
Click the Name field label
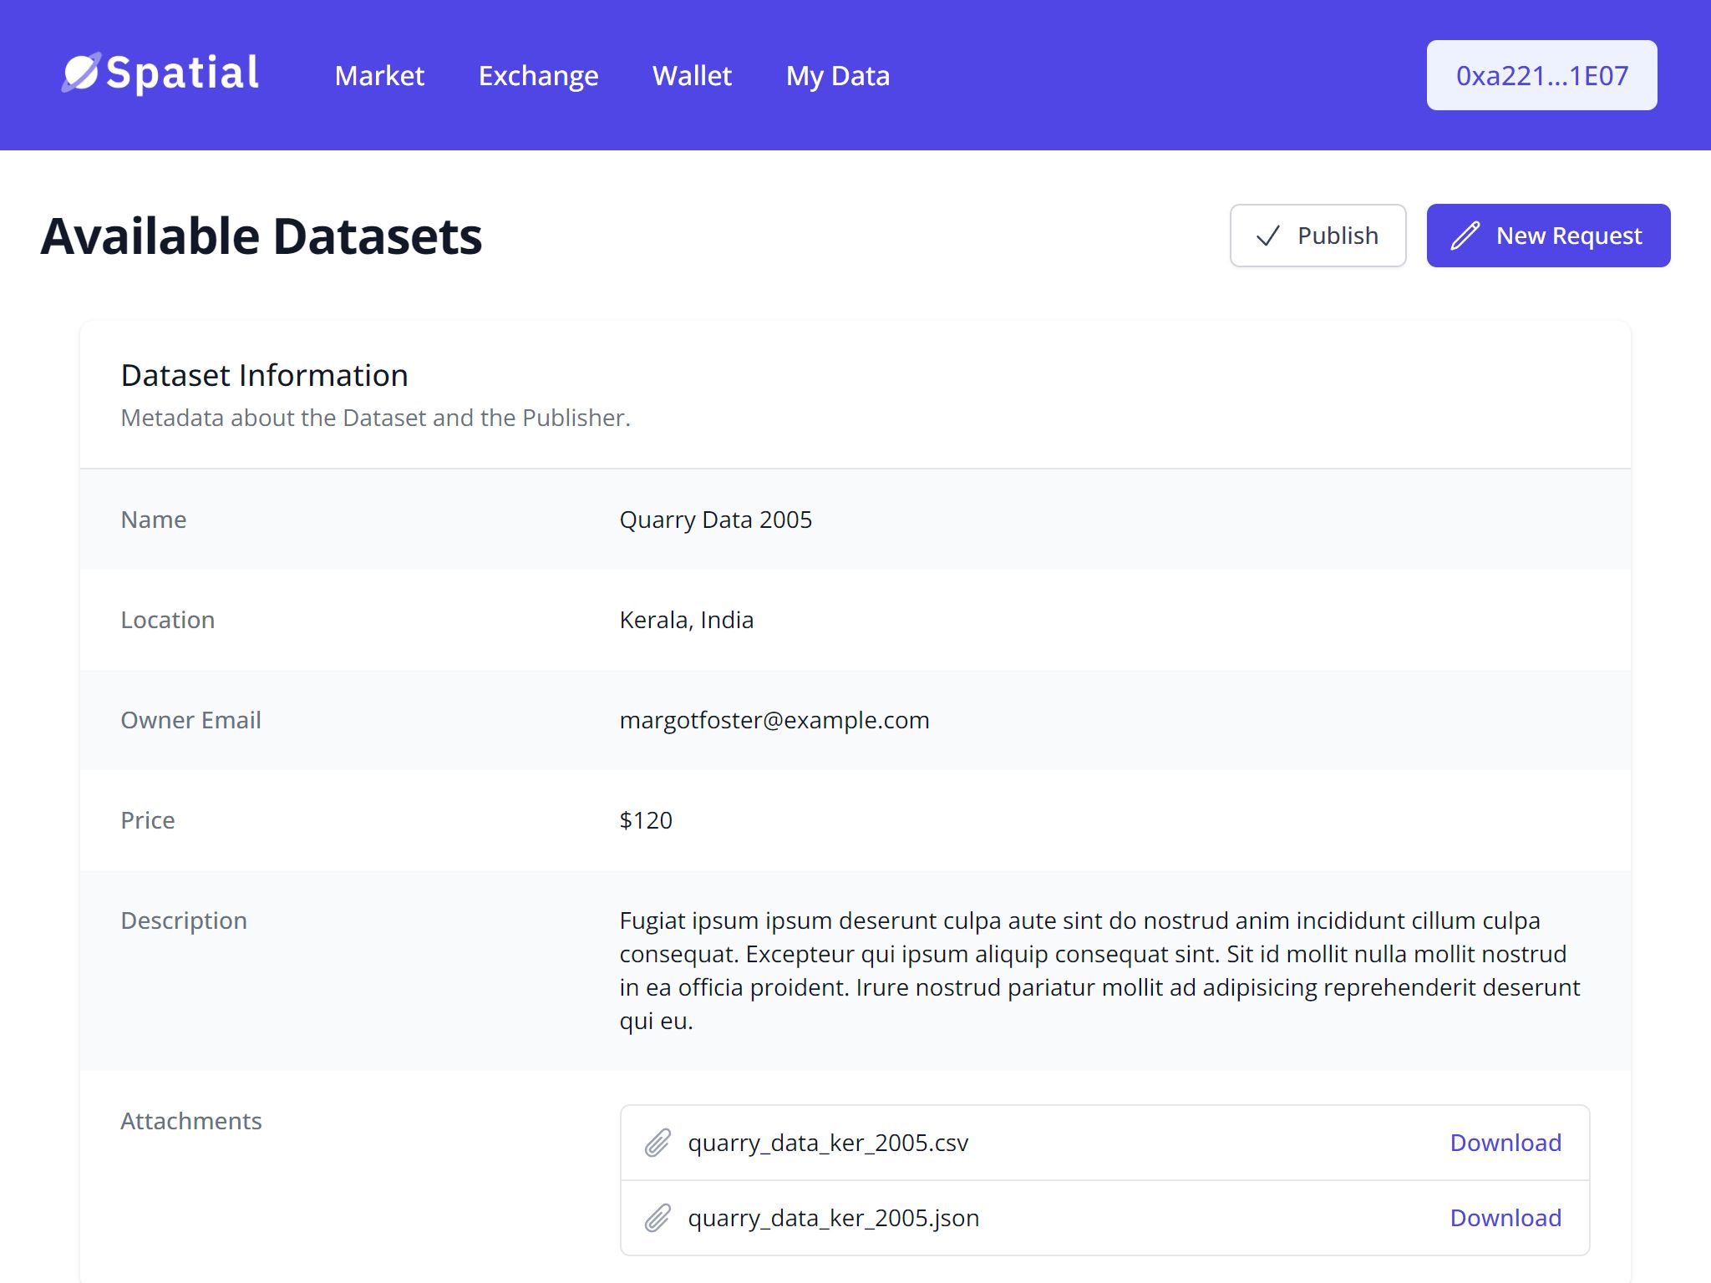tap(154, 520)
